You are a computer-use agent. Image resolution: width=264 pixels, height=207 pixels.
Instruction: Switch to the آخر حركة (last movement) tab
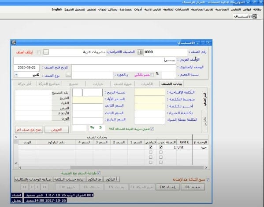coord(25,84)
